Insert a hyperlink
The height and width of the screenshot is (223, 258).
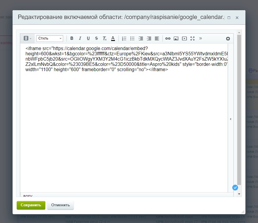168,38
